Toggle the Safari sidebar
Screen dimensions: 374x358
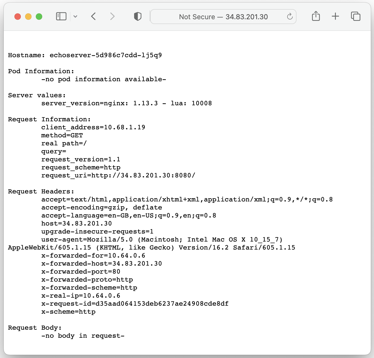(x=61, y=17)
